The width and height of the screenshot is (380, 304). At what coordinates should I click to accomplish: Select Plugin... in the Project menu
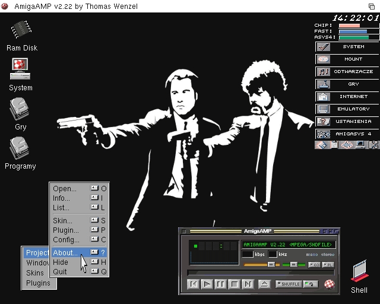point(79,230)
